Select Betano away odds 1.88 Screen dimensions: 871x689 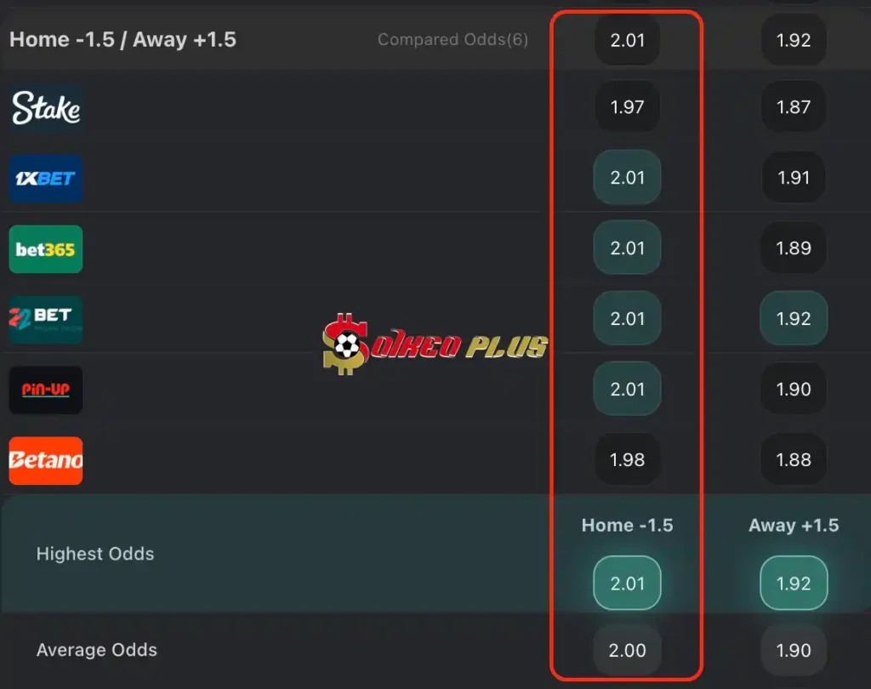pyautogui.click(x=794, y=459)
